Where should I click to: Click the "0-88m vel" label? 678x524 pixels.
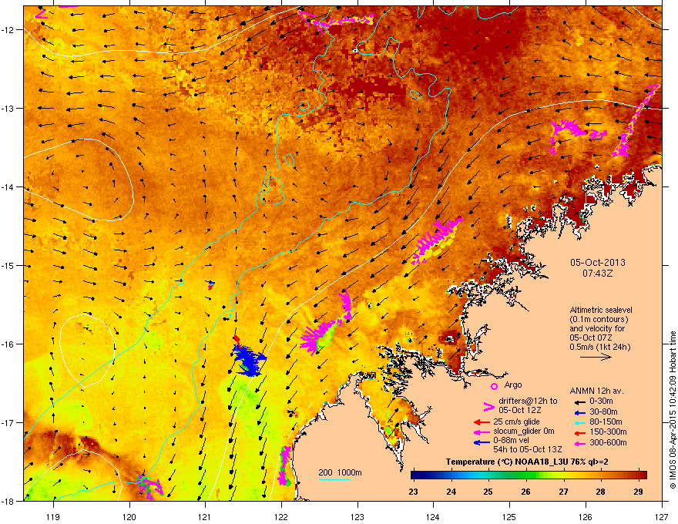[x=512, y=441]
